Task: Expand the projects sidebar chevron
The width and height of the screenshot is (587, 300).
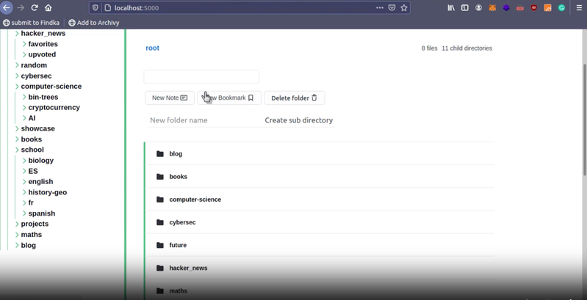Action: click(x=17, y=224)
